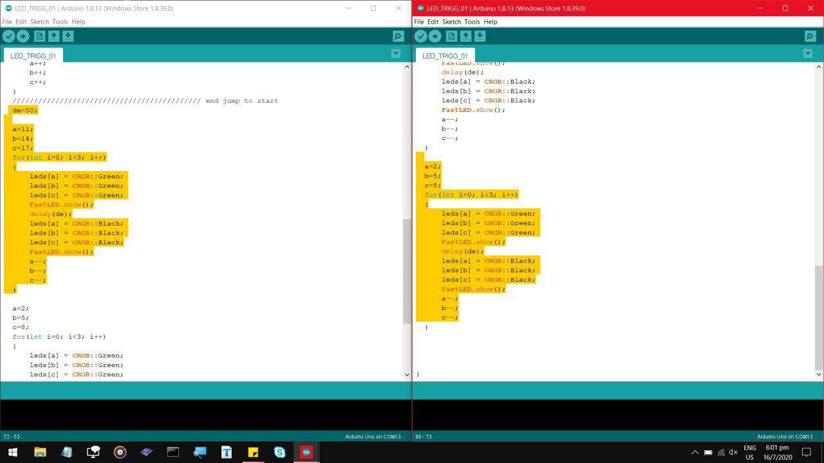Click 'Arduino Uno on COM13' in left status bar
Image resolution: width=824 pixels, height=463 pixels.
coord(373,437)
